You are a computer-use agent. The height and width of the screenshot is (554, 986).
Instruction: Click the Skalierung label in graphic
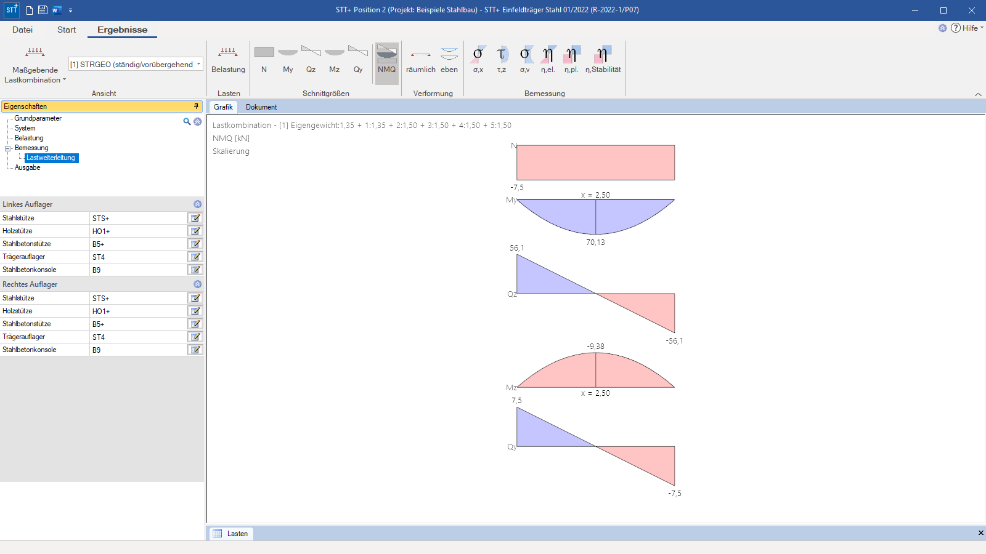(x=231, y=151)
